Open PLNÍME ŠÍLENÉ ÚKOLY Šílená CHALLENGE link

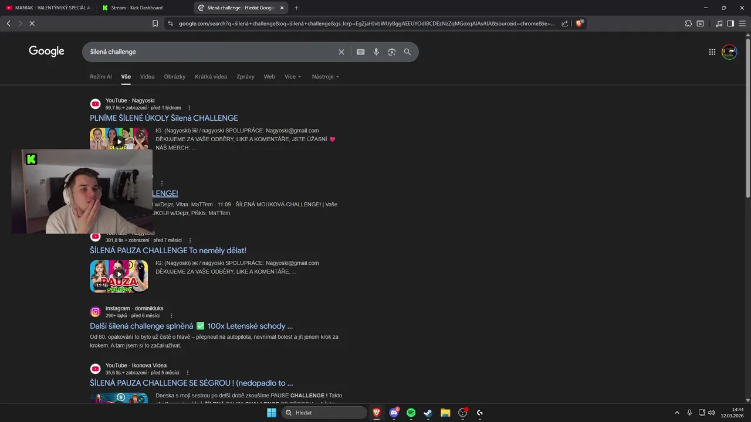(x=164, y=118)
